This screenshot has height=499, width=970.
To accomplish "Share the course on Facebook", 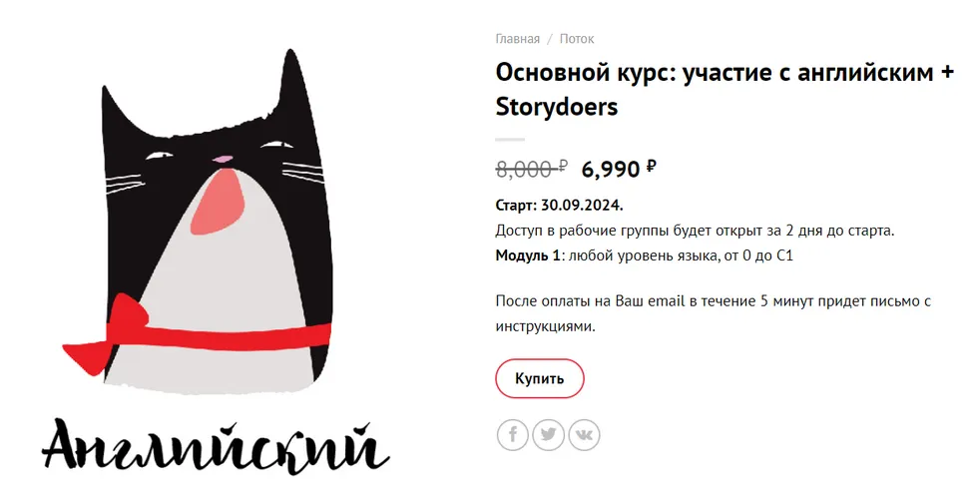I will click(x=513, y=435).
